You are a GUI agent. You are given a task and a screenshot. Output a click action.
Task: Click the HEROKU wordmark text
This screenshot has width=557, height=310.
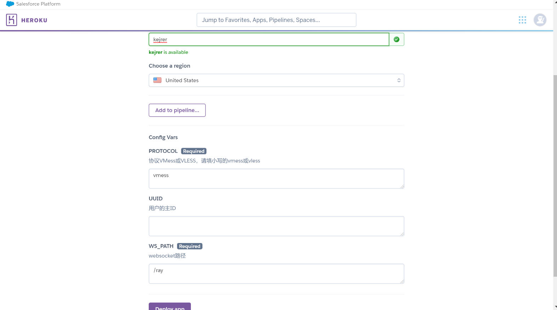pyautogui.click(x=34, y=20)
